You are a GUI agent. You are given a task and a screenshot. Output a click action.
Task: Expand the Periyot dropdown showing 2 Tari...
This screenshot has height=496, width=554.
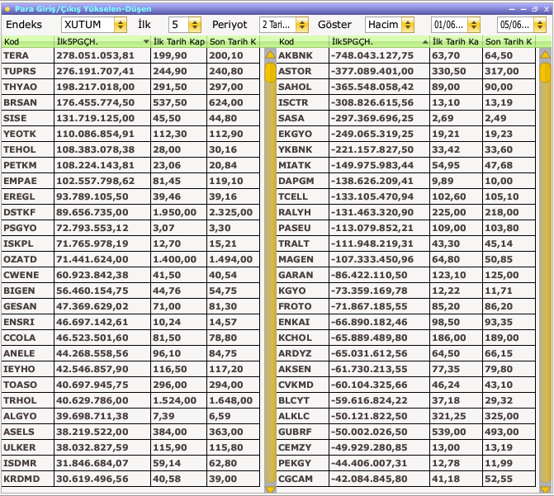click(301, 25)
